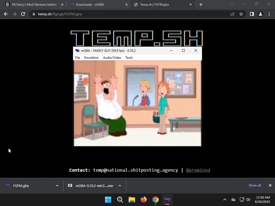Click the mGBA game display area

point(137,103)
